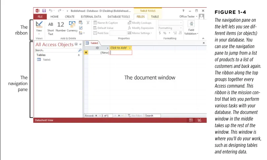Screen dimensions: 267x160
Task: Open the DATABASE TOOLS ribbon tab
Action: [119, 17]
